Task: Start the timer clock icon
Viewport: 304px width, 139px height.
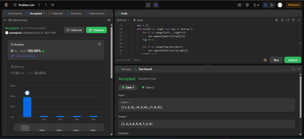Action: 265,5
